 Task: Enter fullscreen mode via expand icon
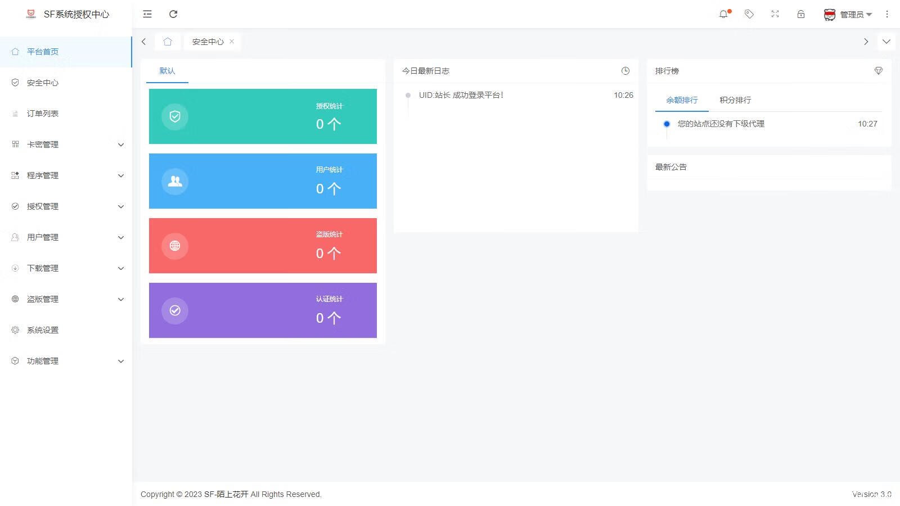click(775, 14)
